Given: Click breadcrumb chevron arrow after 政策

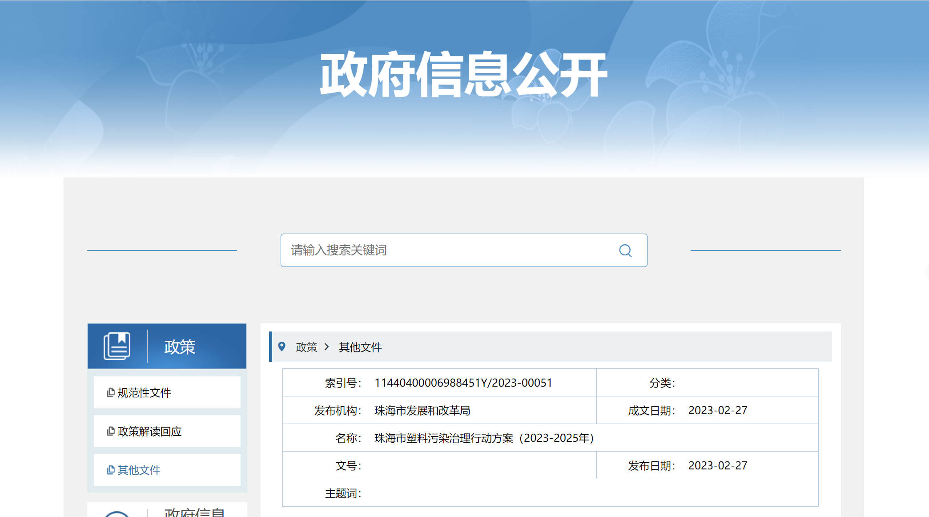Looking at the screenshot, I should 327,347.
